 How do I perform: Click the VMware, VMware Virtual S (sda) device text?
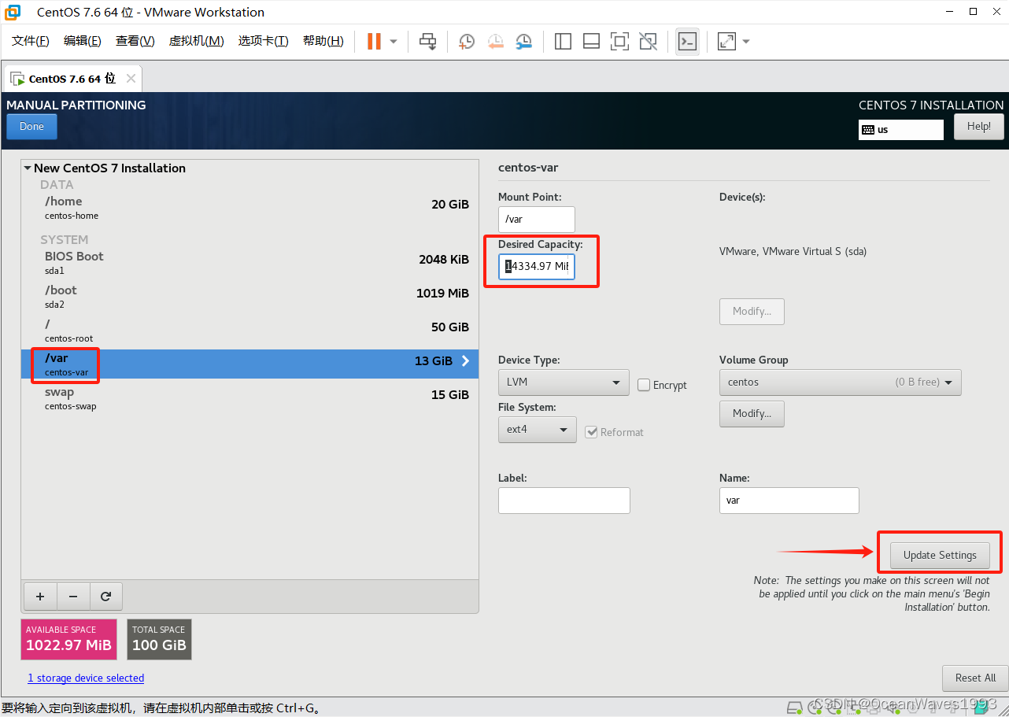793,252
